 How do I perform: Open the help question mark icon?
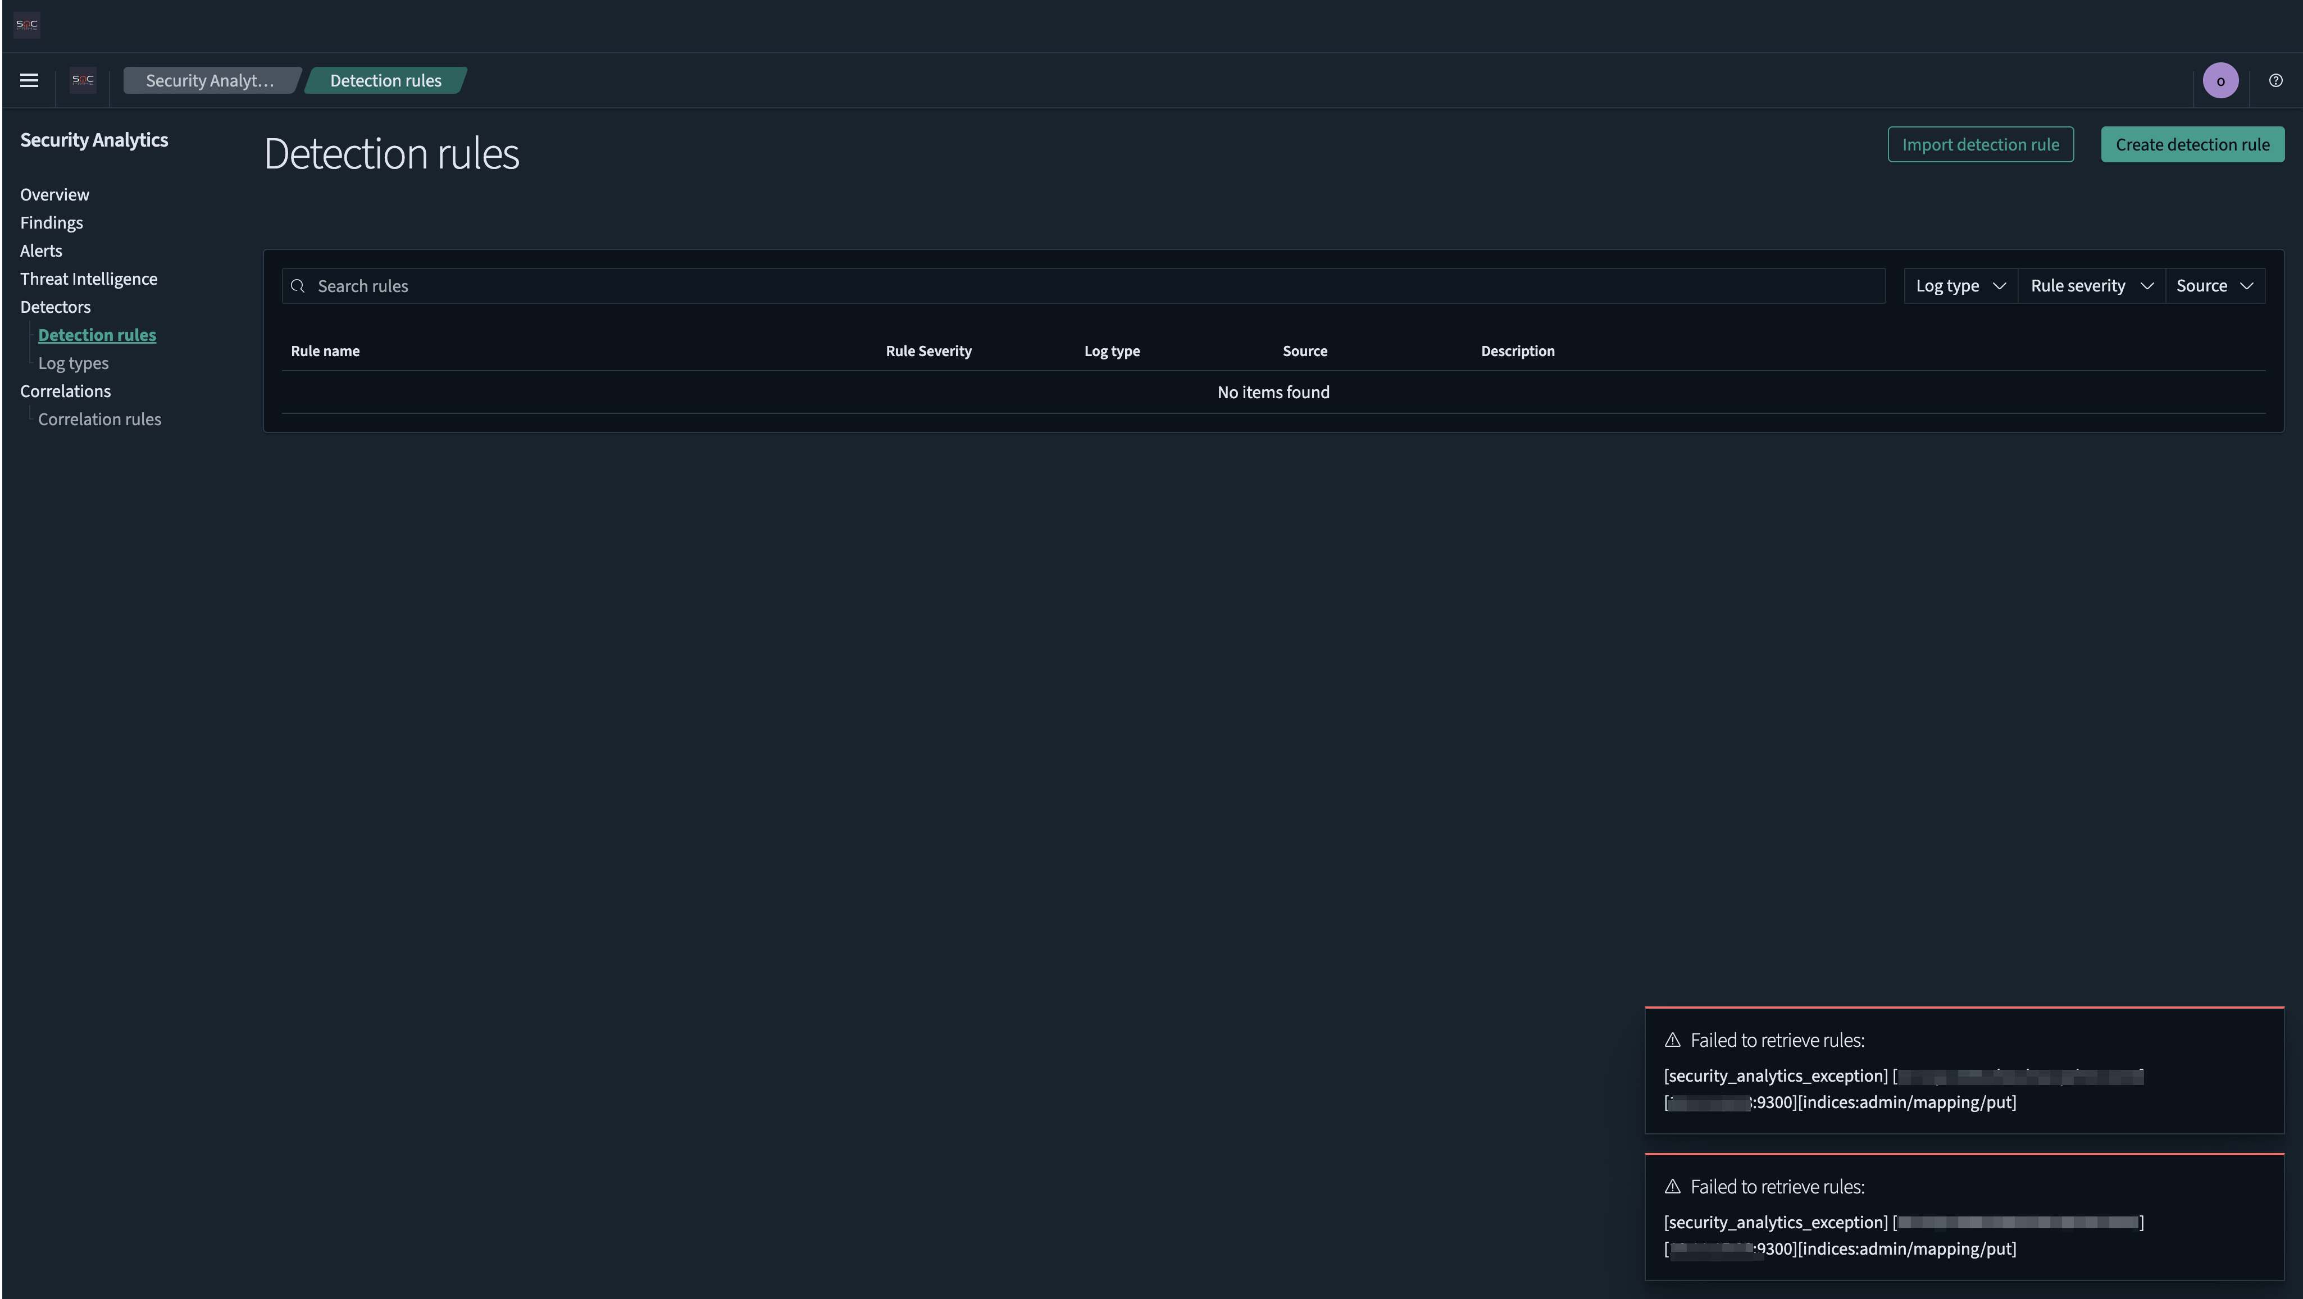pos(2275,80)
